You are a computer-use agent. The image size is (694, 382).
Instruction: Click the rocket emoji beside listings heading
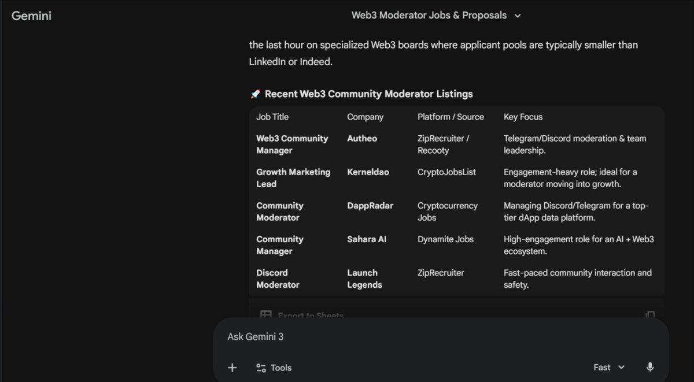pos(255,94)
